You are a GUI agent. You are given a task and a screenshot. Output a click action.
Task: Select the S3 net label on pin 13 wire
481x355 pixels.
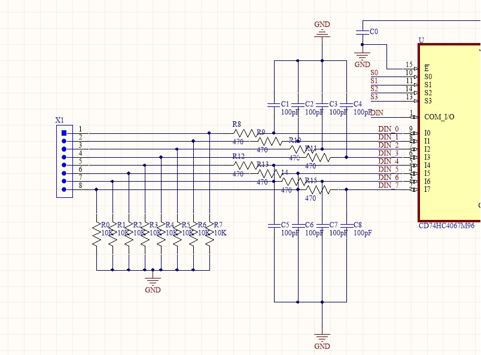pyautogui.click(x=375, y=97)
